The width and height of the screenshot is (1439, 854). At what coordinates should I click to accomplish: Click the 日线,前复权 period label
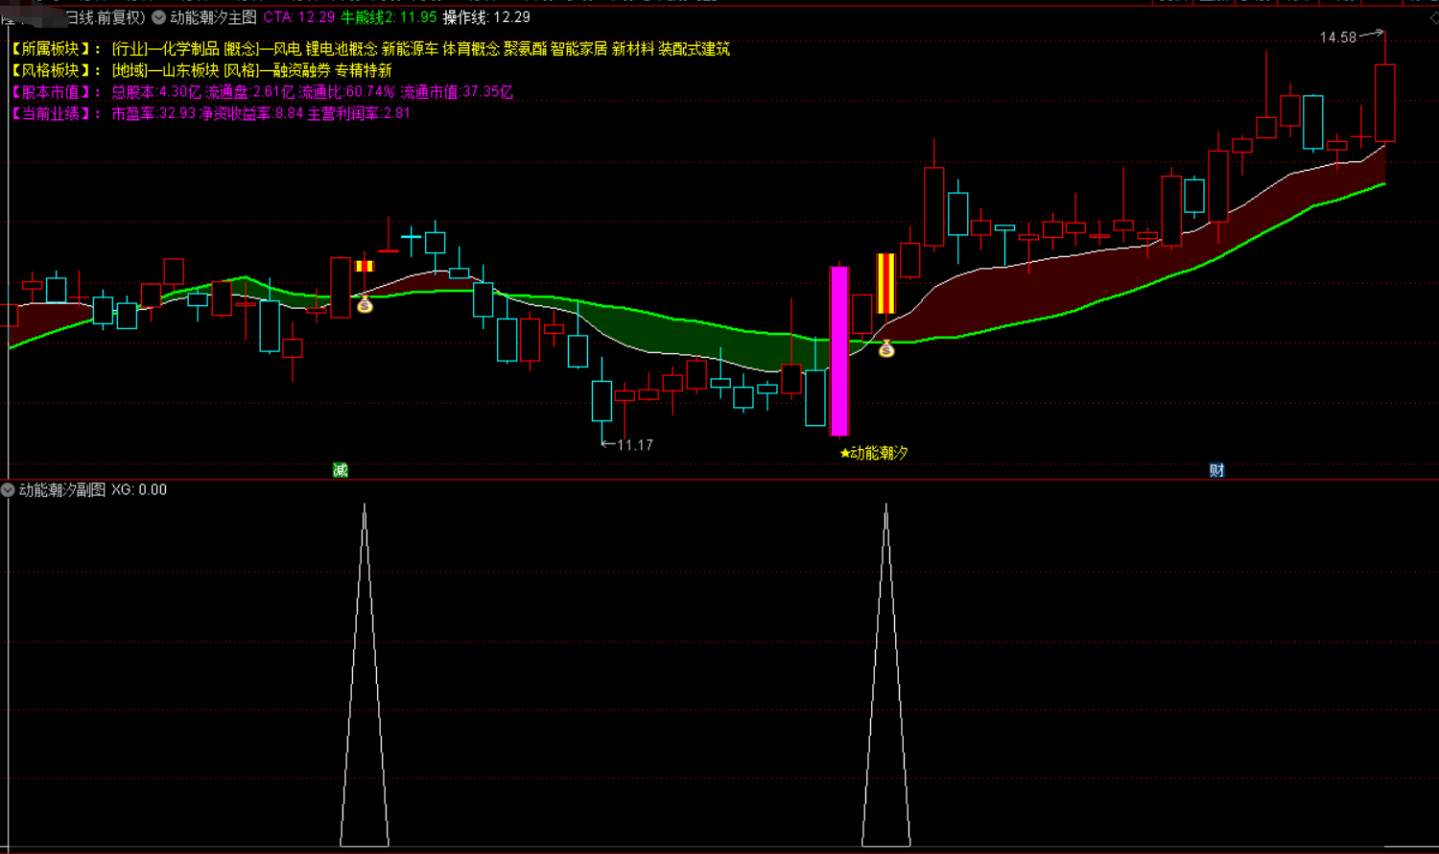[x=104, y=17]
